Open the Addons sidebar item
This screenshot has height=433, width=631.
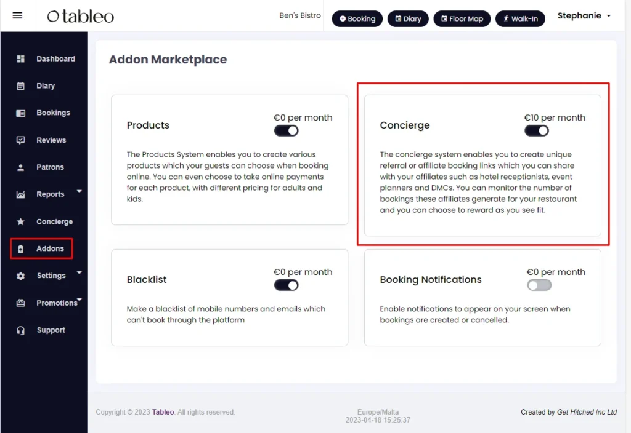[x=50, y=248]
